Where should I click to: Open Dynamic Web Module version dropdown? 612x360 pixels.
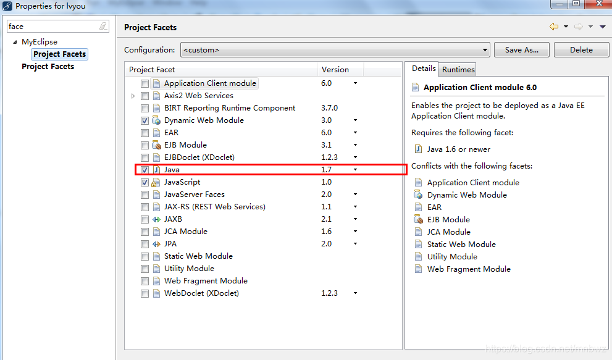click(x=355, y=120)
